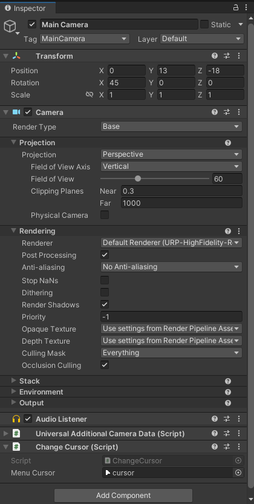This screenshot has width=254, height=504.
Task: Open Rendering section help icon
Action: [228, 231]
